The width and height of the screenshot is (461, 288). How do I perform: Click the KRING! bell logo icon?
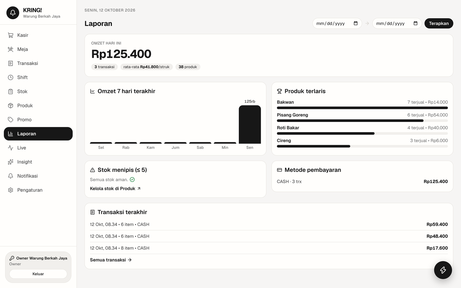[x=13, y=13]
